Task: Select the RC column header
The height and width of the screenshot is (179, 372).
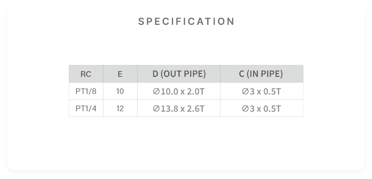Action: [86, 74]
